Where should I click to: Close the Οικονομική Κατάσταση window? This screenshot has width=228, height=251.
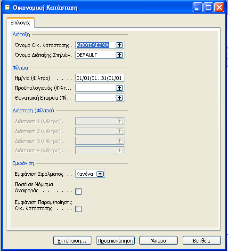(219, 7)
